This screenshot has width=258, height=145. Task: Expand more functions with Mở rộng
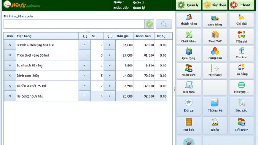point(241,87)
